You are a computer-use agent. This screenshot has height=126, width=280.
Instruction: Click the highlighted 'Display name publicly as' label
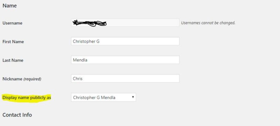coord(27,98)
